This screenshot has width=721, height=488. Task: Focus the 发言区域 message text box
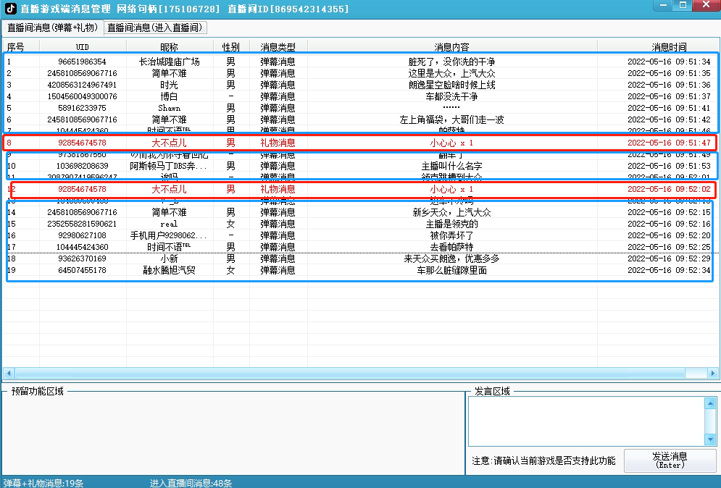click(586, 421)
